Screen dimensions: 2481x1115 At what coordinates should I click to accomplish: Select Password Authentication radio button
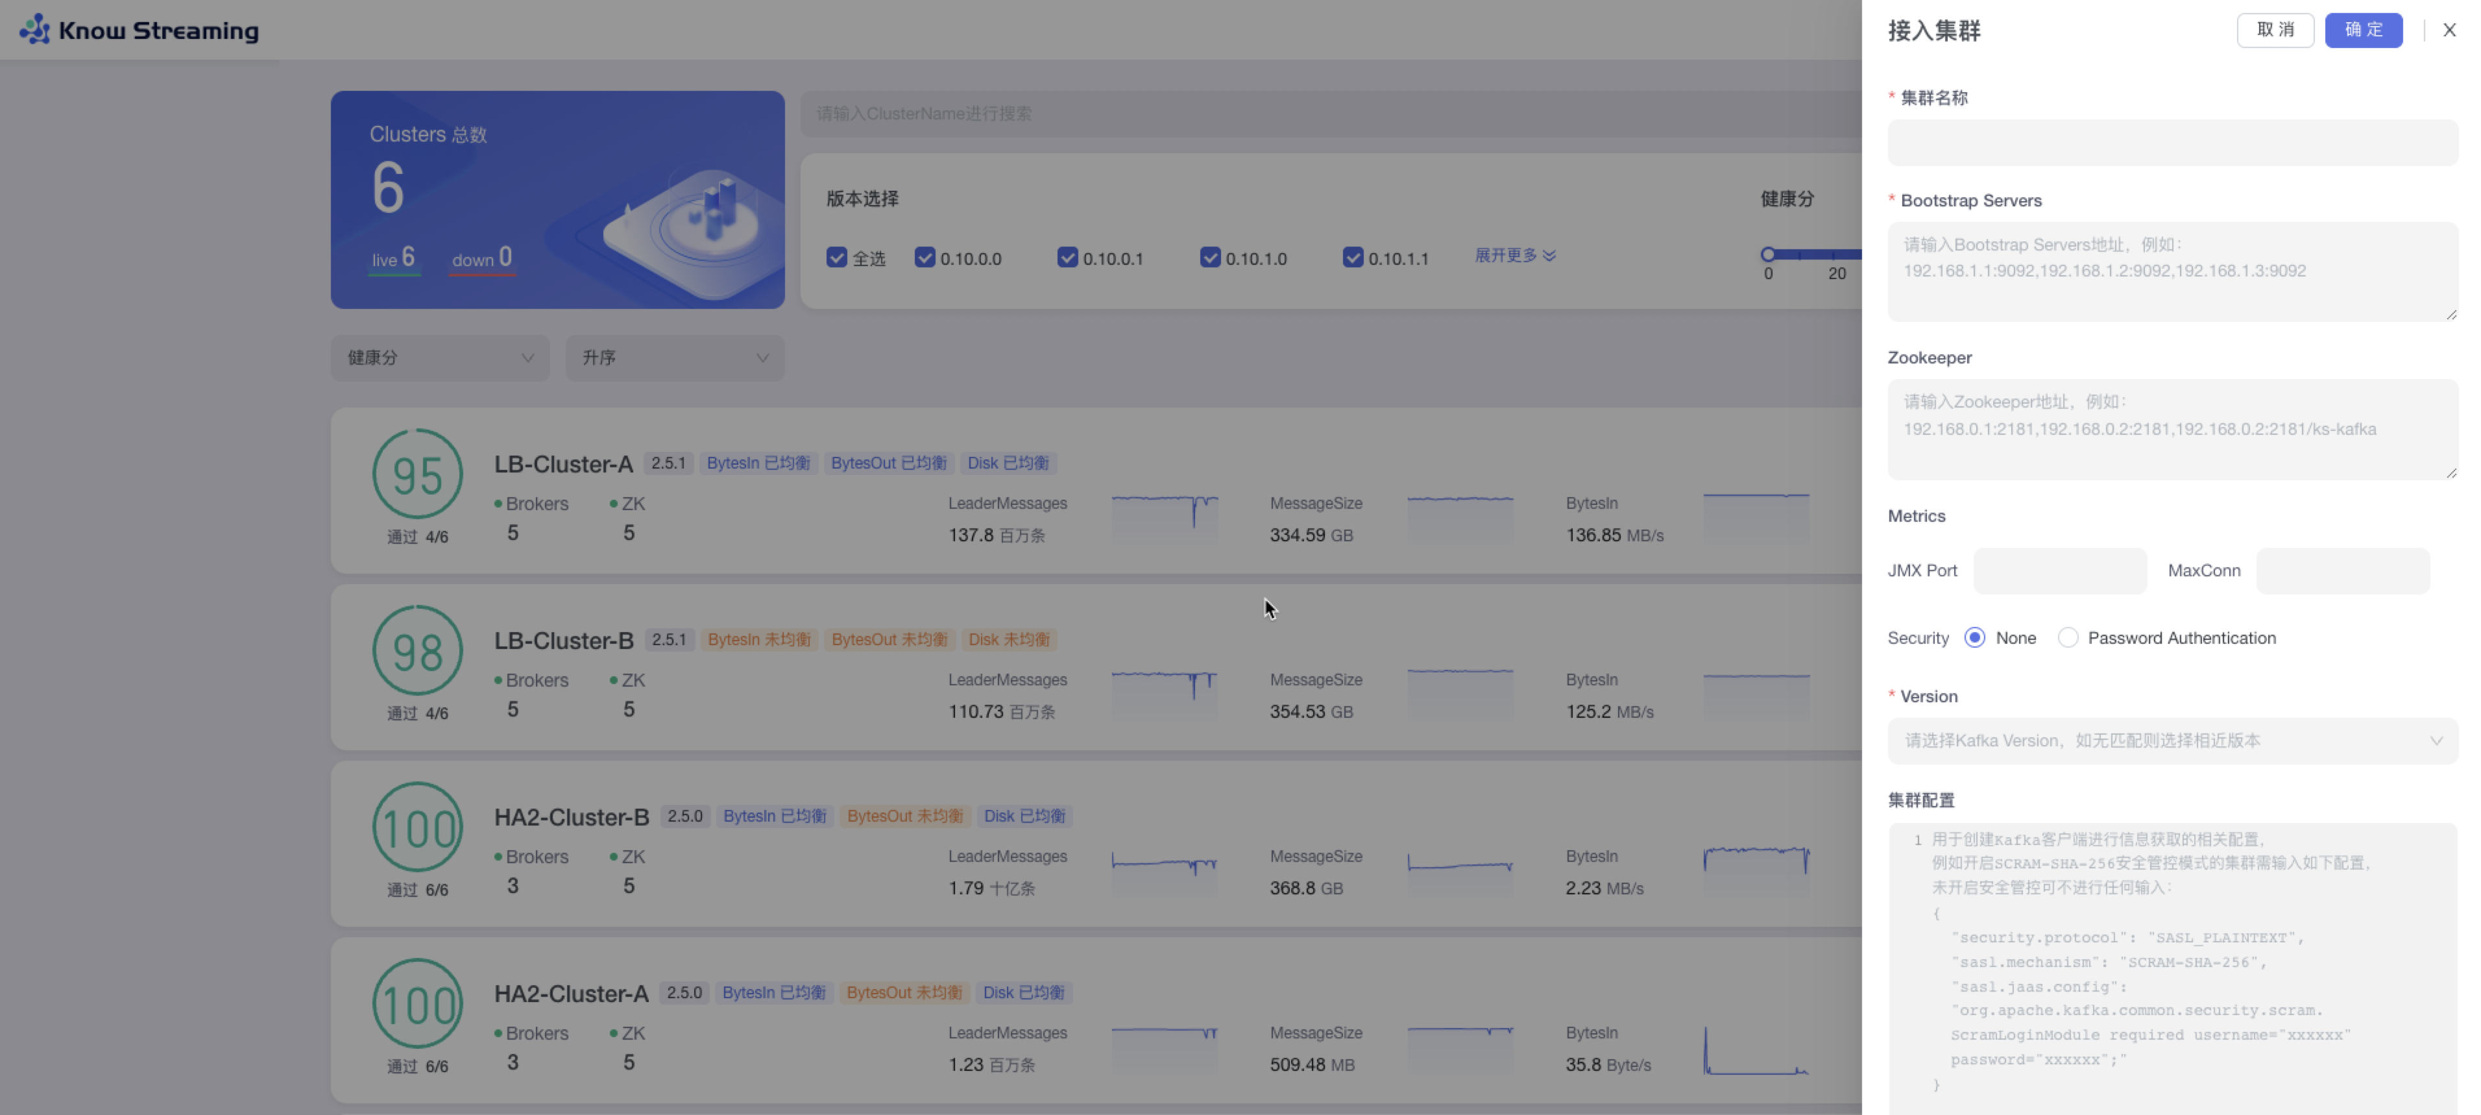(x=2067, y=638)
